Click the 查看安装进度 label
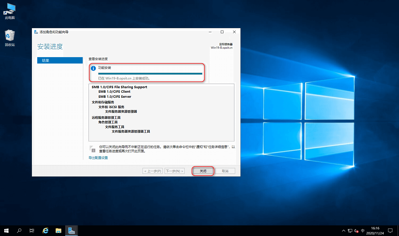Screen dimensions: 399x236 point(98,59)
